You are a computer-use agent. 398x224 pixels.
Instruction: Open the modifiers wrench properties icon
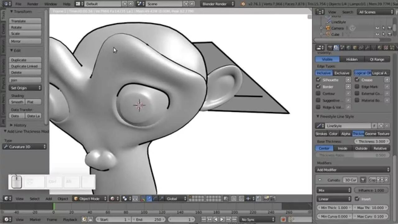pyautogui.click(x=367, y=48)
